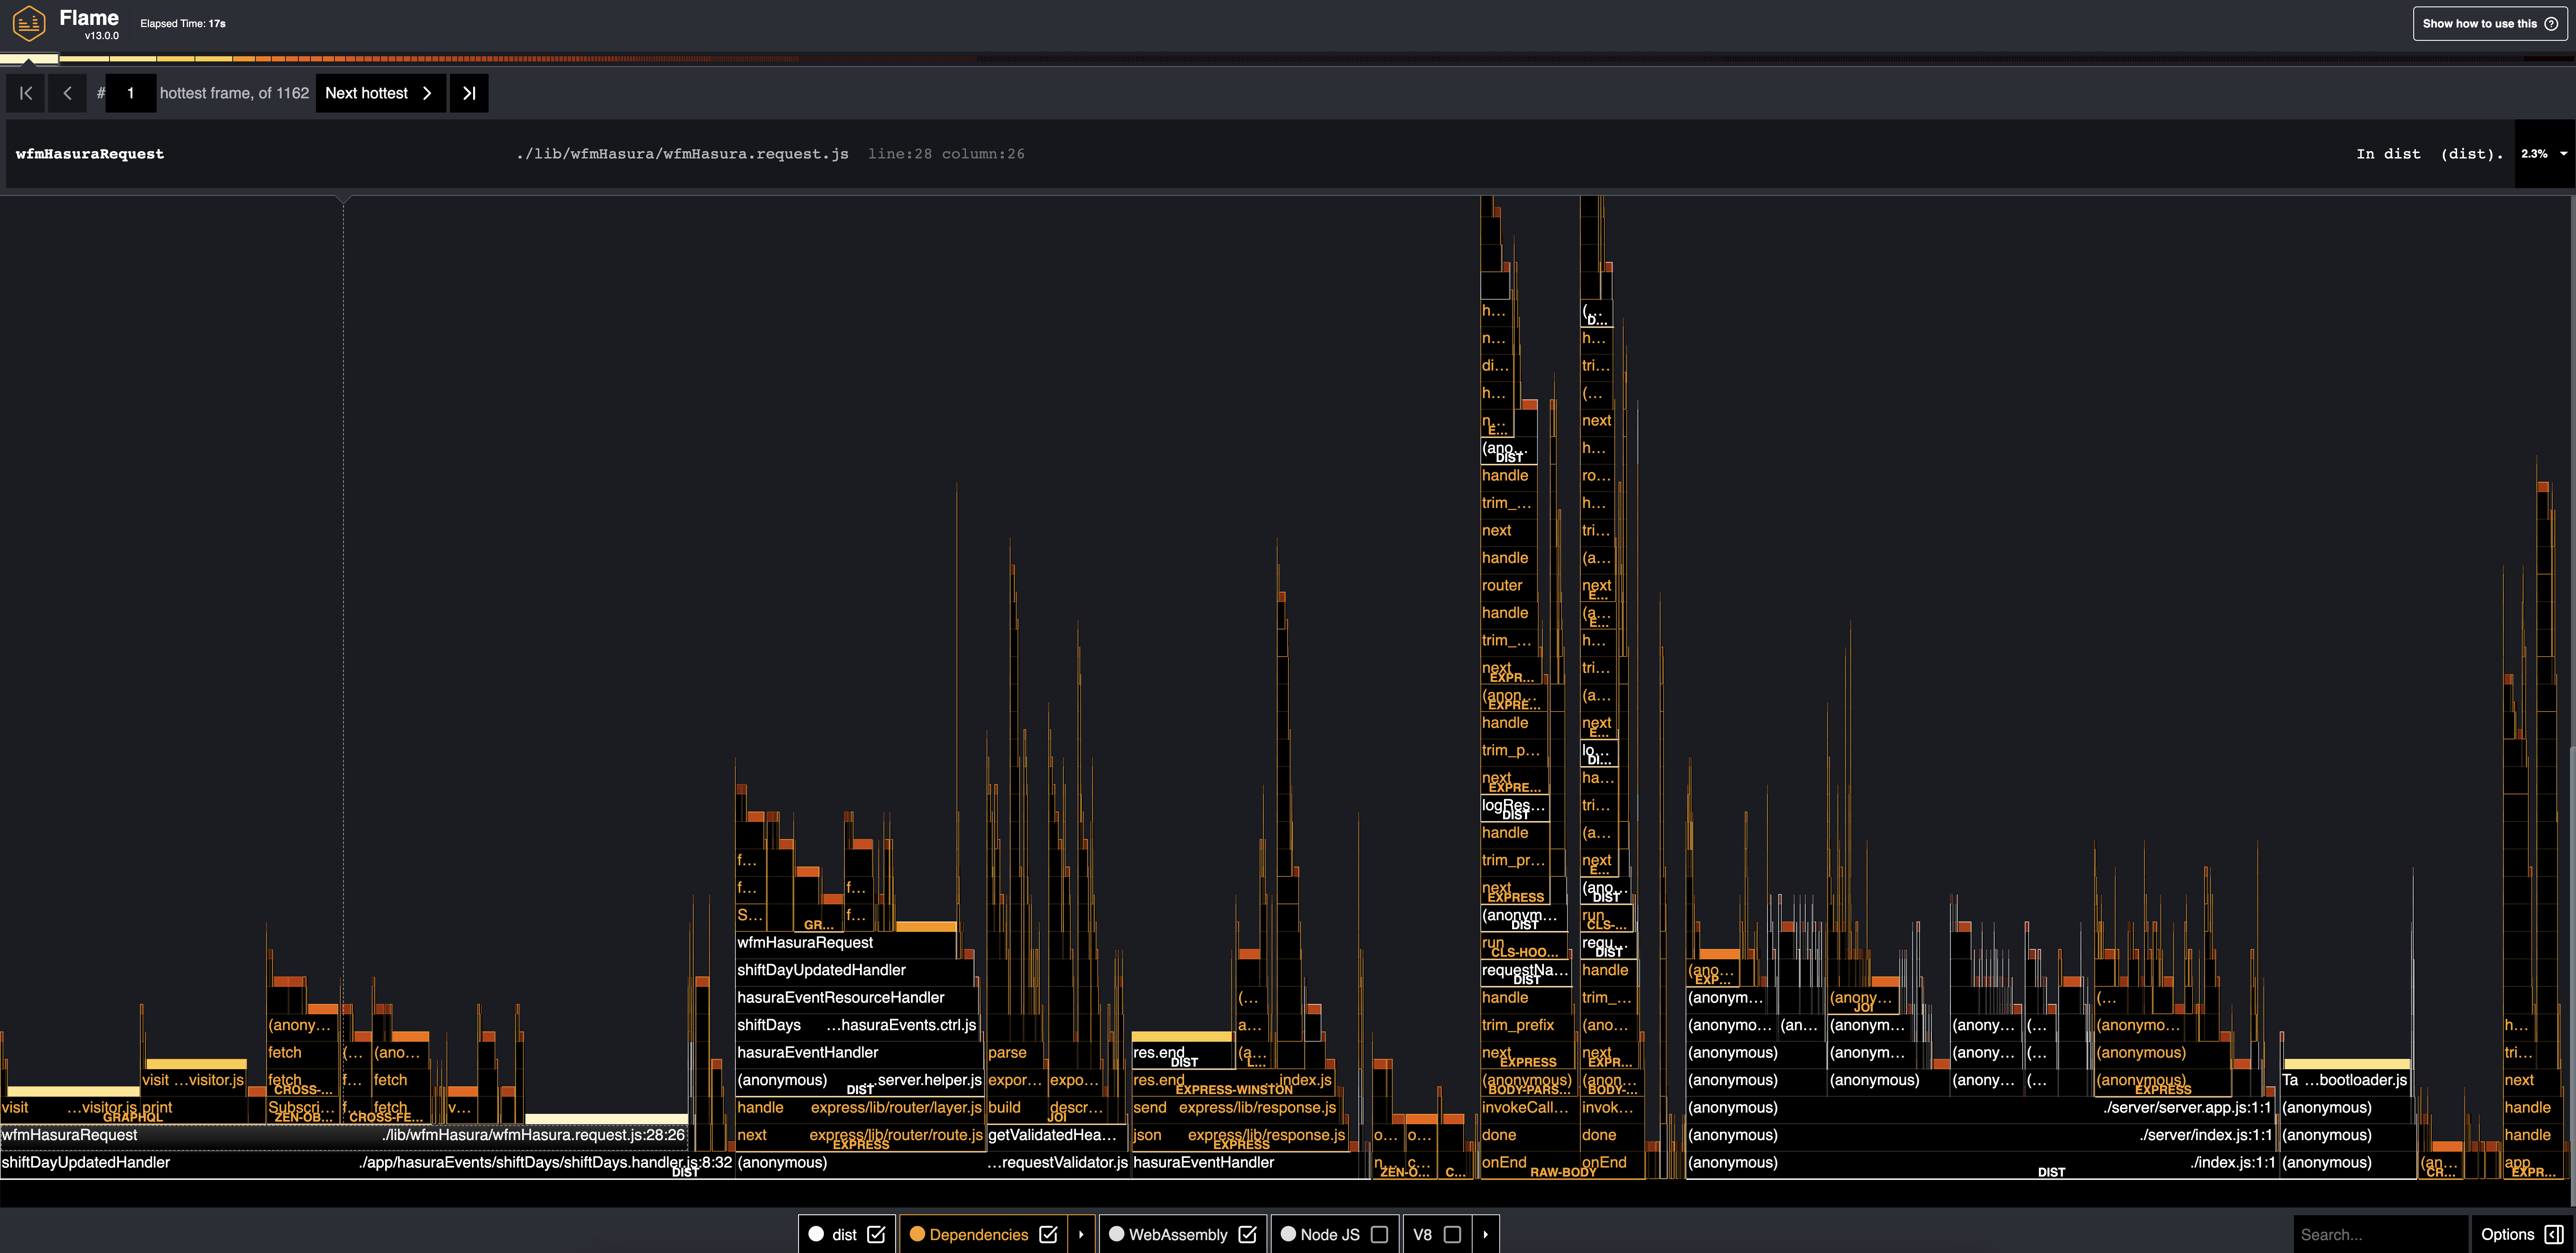Click the dist white color dot

click(x=816, y=1234)
